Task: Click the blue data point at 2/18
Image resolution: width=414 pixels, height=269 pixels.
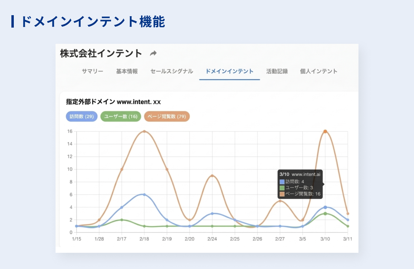Action: (144, 195)
